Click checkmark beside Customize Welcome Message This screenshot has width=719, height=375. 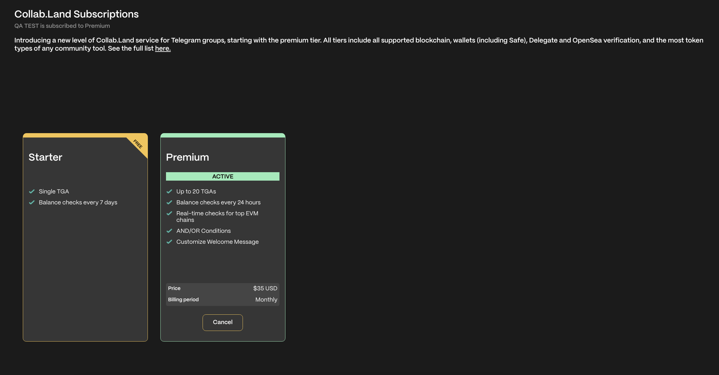[x=169, y=242]
